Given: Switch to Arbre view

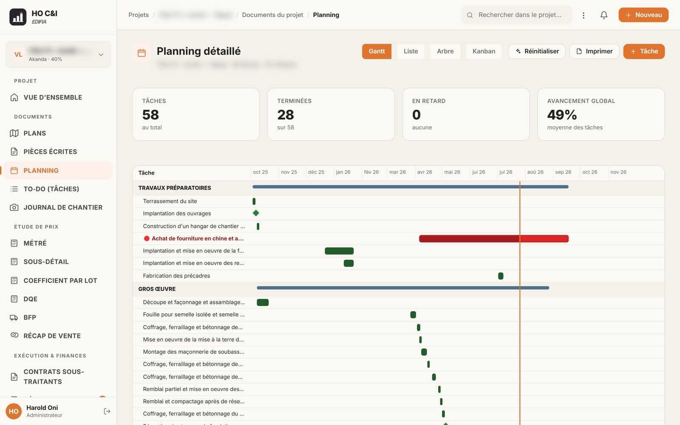Looking at the screenshot, I should coord(445,51).
